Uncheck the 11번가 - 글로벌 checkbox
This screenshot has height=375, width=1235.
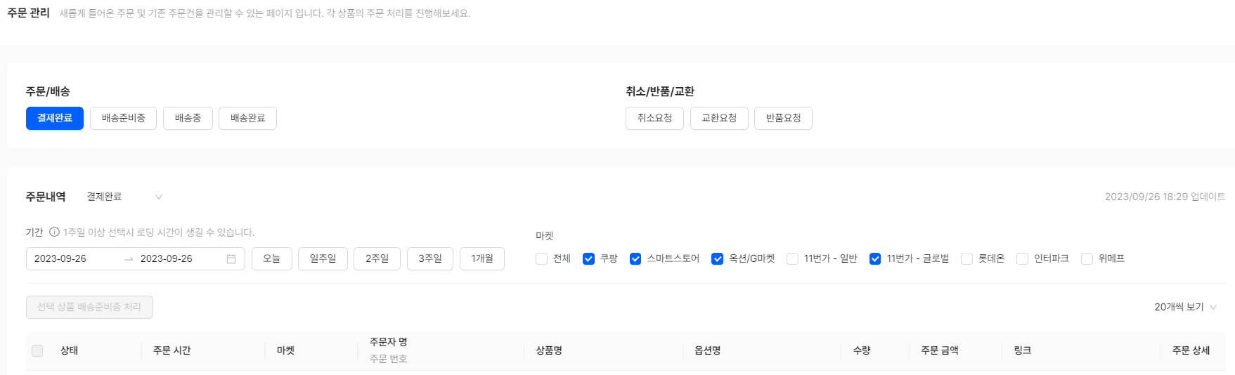point(875,259)
